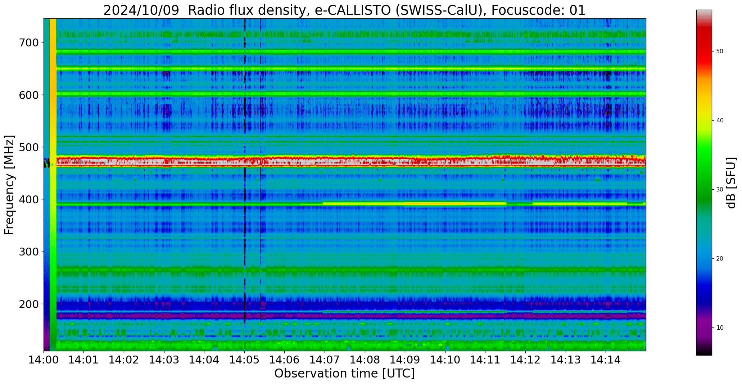The width and height of the screenshot is (742, 384).
Task: Click the plot title text
Action: tap(344, 10)
